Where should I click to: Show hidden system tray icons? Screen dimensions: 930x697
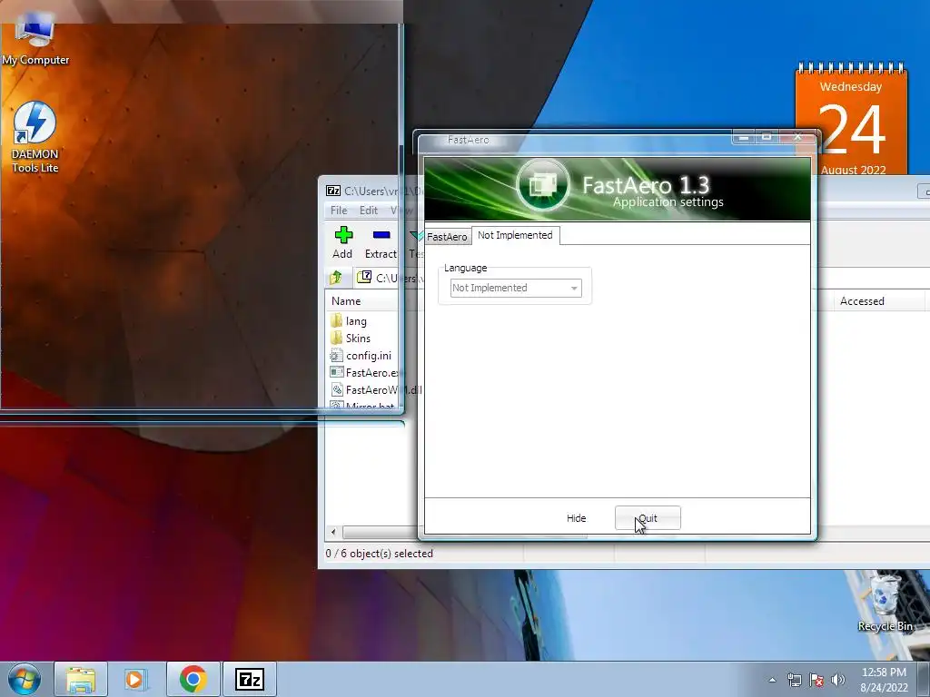point(772,680)
